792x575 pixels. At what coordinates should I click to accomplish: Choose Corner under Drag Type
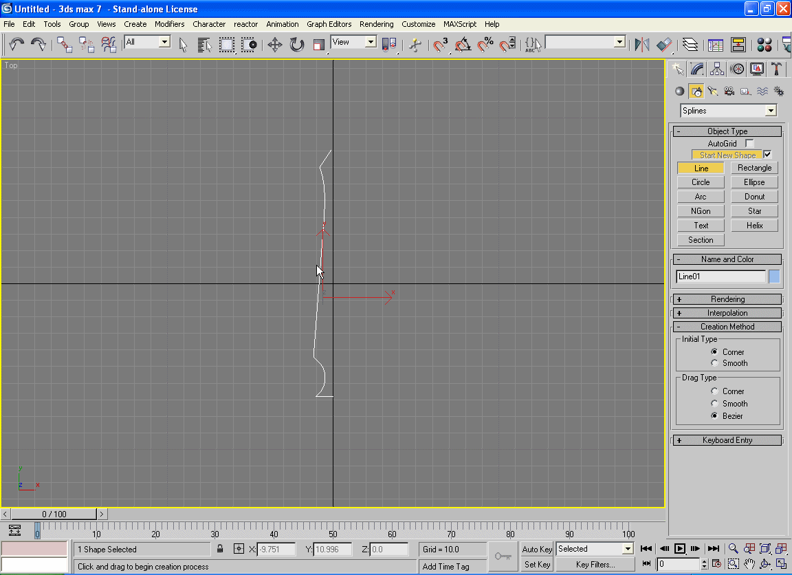click(715, 391)
